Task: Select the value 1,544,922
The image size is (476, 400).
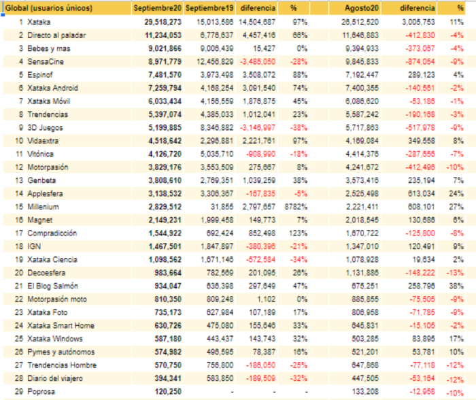Action: tap(165, 233)
